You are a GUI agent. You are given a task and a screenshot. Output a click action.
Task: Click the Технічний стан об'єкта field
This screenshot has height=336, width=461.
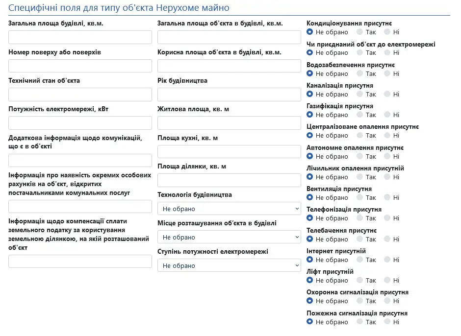click(x=80, y=95)
